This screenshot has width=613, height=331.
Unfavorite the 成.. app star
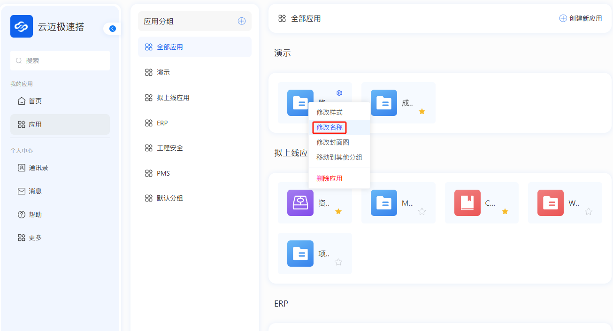tap(422, 111)
